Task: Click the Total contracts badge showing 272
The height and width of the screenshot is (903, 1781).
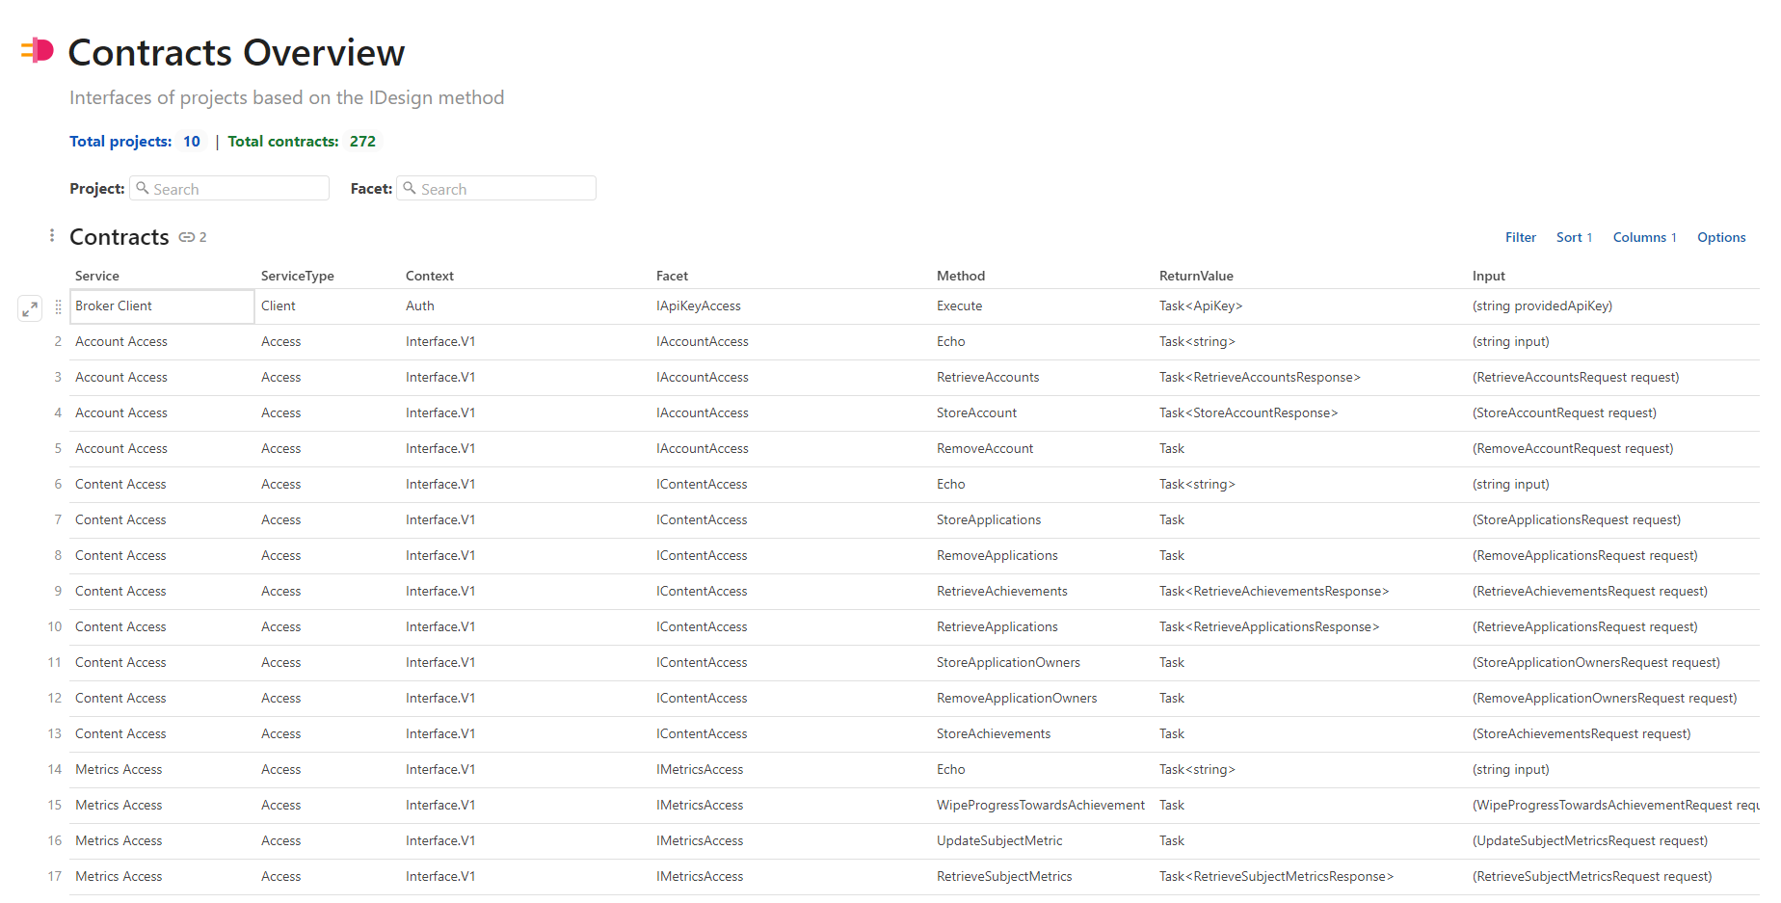Action: pyautogui.click(x=362, y=141)
